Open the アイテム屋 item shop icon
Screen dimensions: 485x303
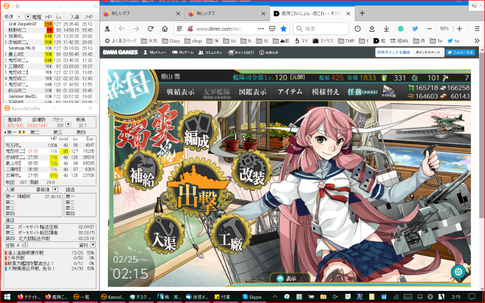tap(389, 92)
